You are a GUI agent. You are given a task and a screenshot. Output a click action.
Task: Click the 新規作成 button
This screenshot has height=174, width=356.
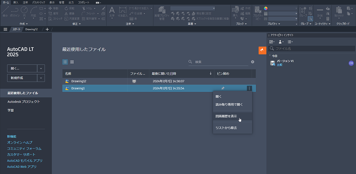22,78
